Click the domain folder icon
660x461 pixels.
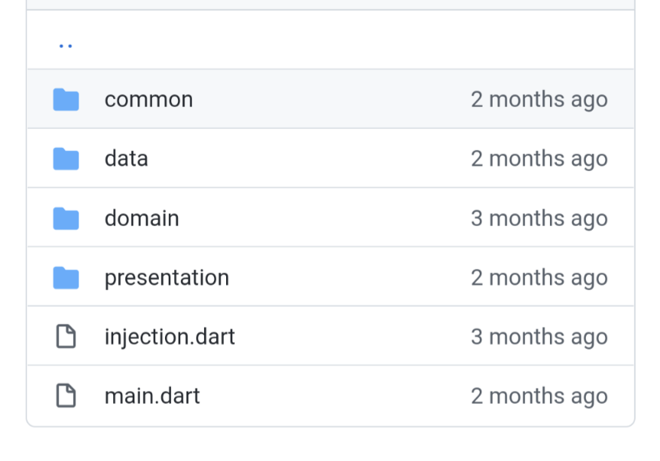[x=66, y=218]
